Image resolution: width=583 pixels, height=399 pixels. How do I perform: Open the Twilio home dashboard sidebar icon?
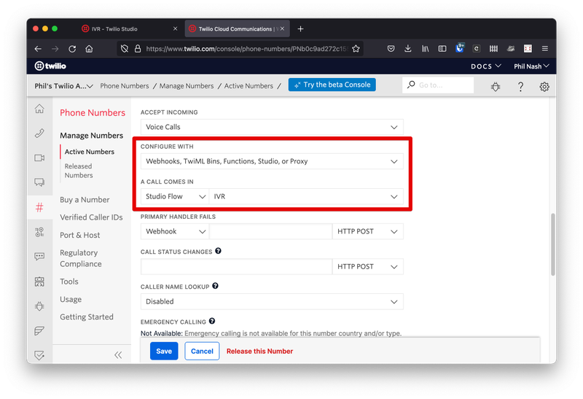(39, 109)
